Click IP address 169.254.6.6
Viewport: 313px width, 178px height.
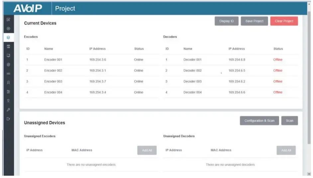237,92
